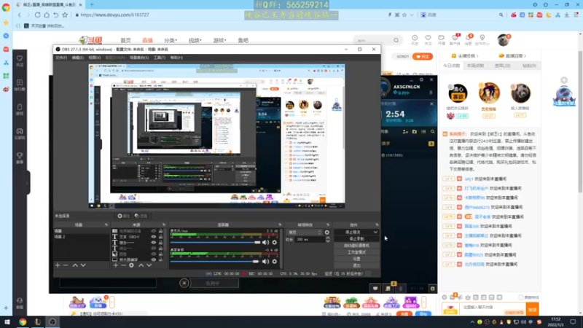The height and width of the screenshot is (328, 583).
Task: Hide the video capture device source
Action: click(153, 231)
